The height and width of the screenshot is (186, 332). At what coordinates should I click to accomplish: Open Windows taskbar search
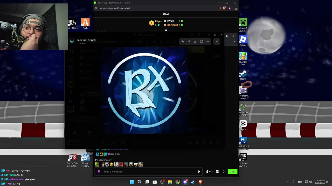(139, 182)
